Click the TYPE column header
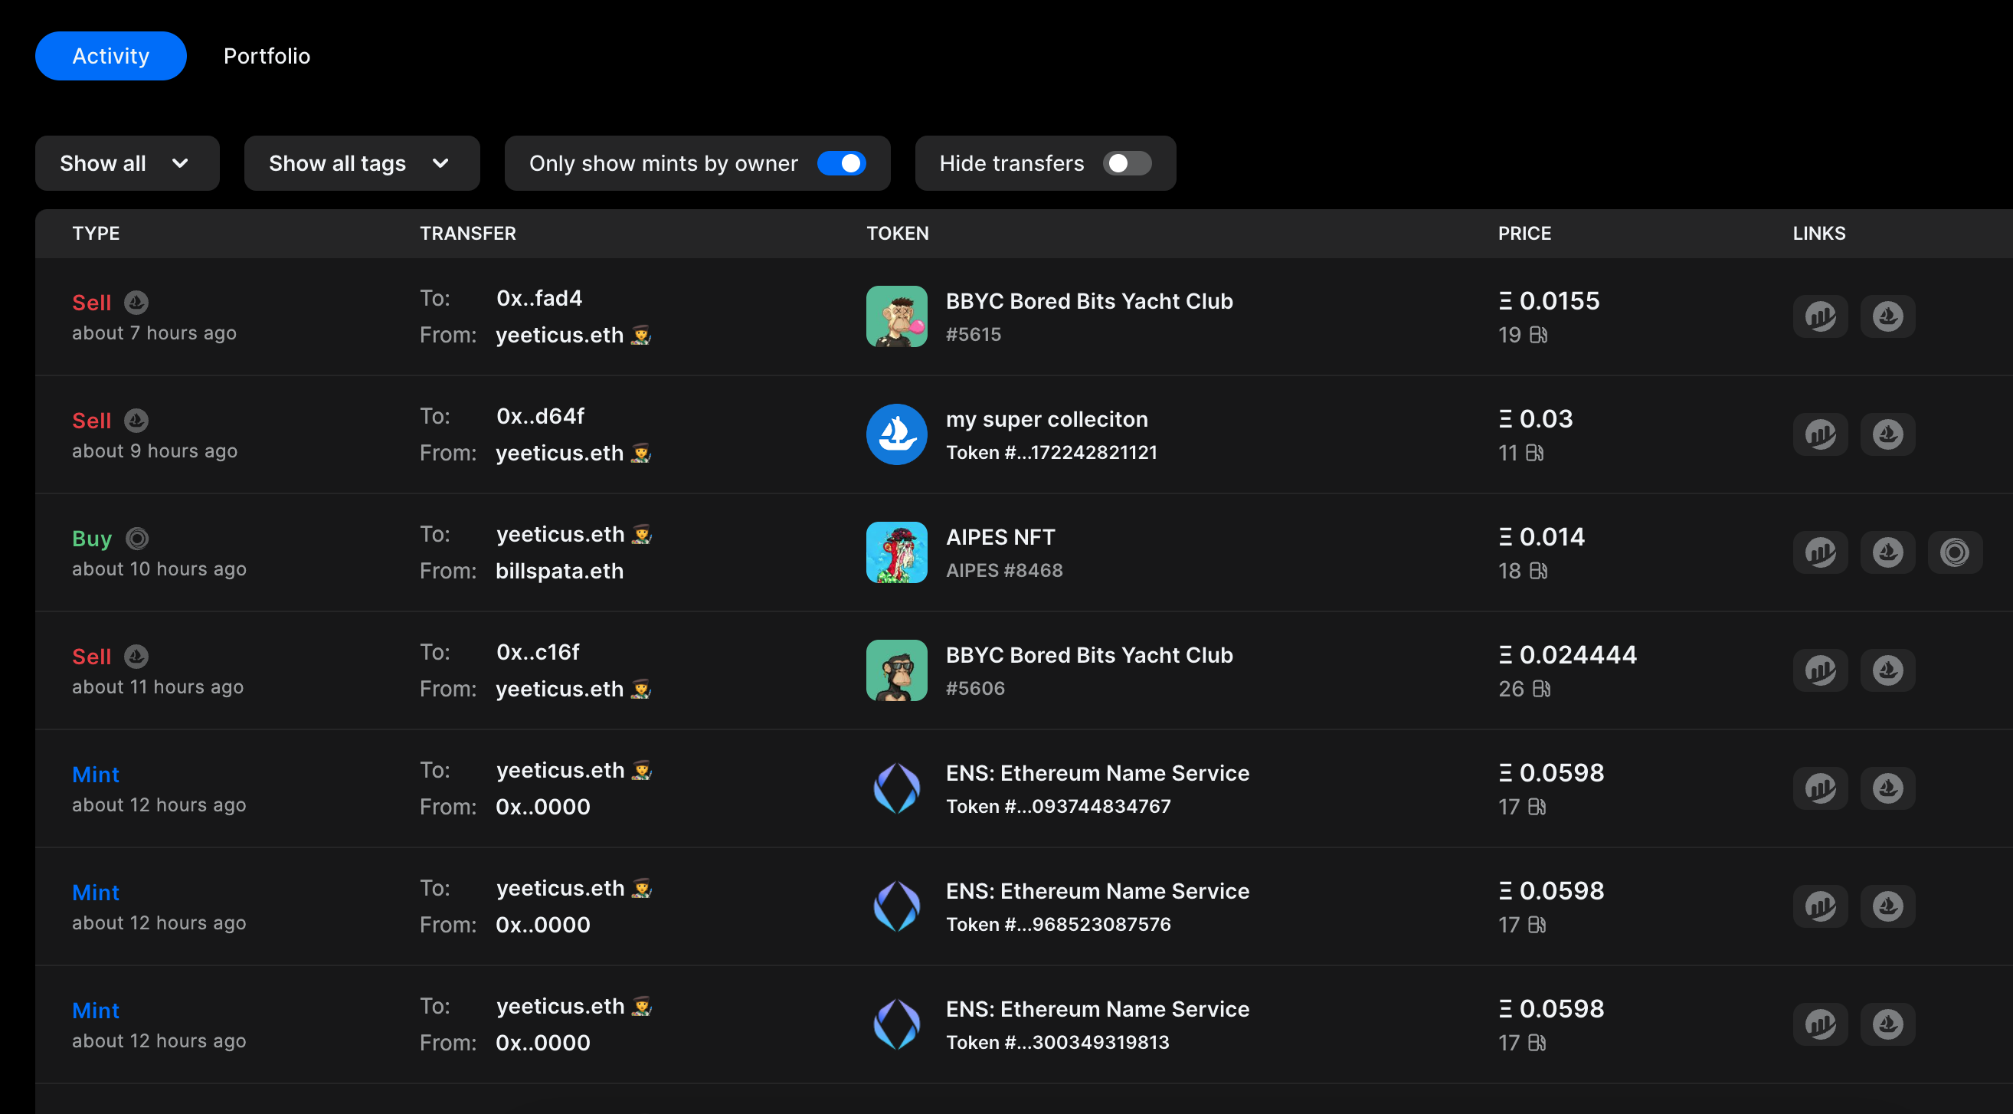 point(96,234)
